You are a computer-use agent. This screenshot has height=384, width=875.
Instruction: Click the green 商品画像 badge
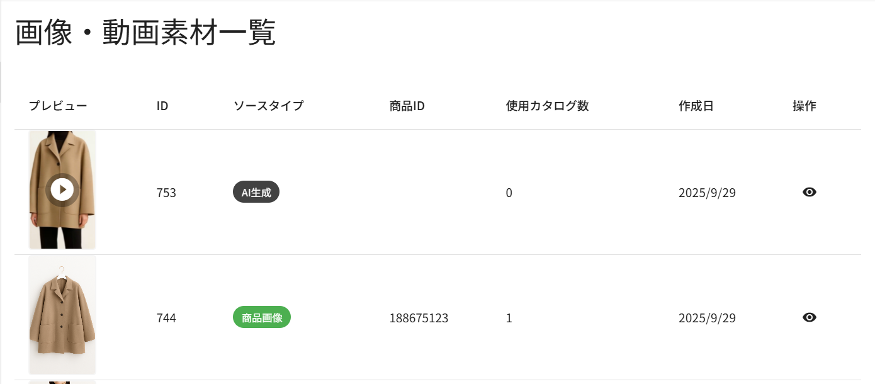tap(262, 318)
